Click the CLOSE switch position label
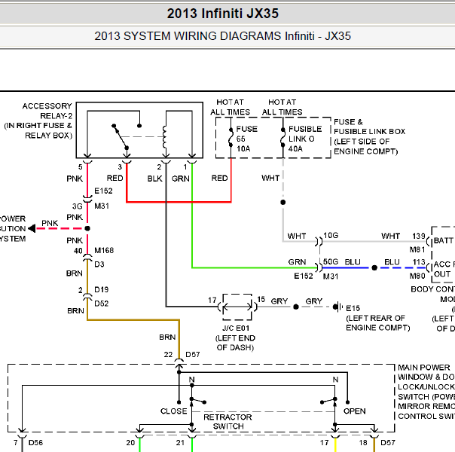The height and width of the screenshot is (452, 455). [x=173, y=411]
